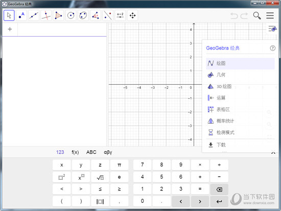Open the hamburger main menu
Image resolution: width=281 pixels, height=211 pixels.
click(270, 16)
